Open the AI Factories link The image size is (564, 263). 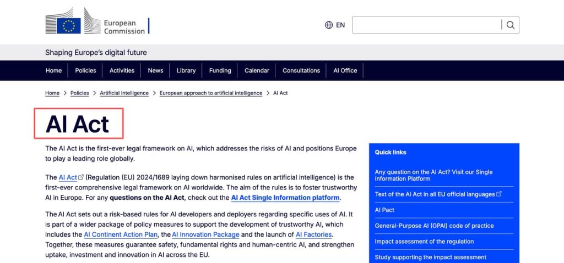[x=313, y=234]
